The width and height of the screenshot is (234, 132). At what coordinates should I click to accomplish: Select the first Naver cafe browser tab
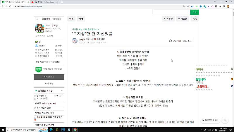click(x=15, y=2)
